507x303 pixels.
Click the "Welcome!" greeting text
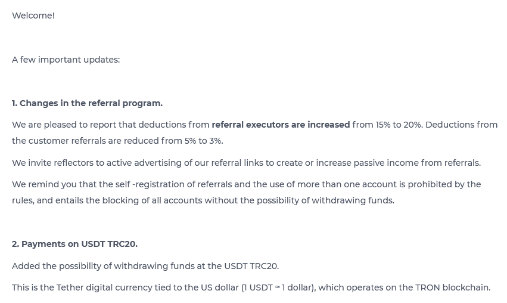(x=33, y=16)
